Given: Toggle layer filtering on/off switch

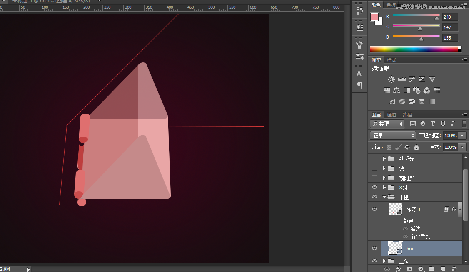Looking at the screenshot, I should (x=464, y=124).
